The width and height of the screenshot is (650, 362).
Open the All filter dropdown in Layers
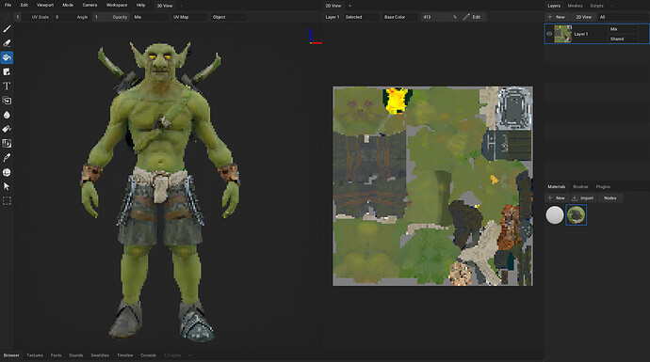(623, 17)
